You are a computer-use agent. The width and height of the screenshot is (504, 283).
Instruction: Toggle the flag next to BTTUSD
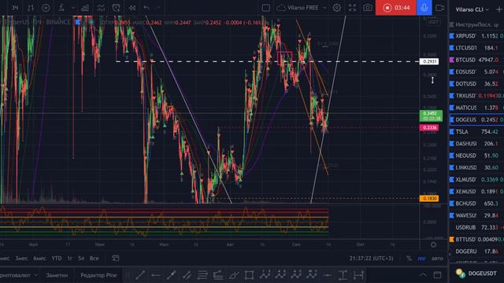[451, 239]
